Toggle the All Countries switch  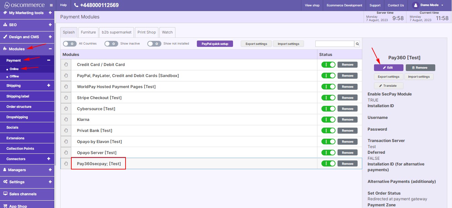[x=70, y=44]
